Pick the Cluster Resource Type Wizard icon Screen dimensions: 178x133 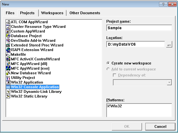[8, 26]
